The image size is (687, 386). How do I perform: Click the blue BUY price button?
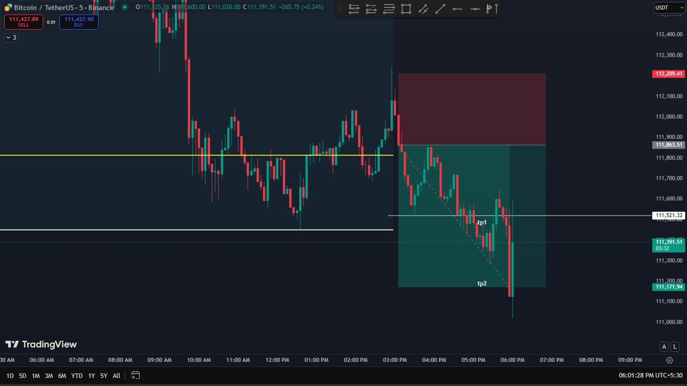[x=79, y=22]
